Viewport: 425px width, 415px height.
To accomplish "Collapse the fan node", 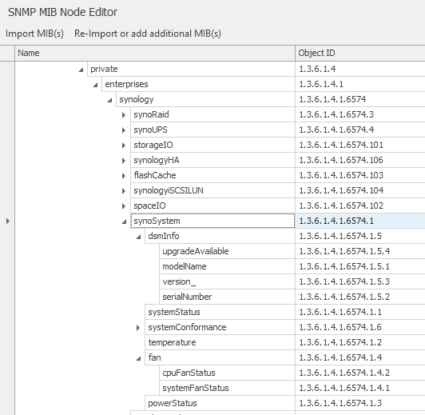I will coord(138,358).
